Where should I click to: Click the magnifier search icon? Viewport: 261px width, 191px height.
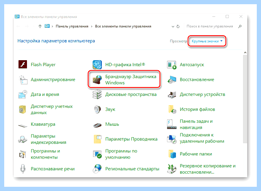click(x=240, y=26)
